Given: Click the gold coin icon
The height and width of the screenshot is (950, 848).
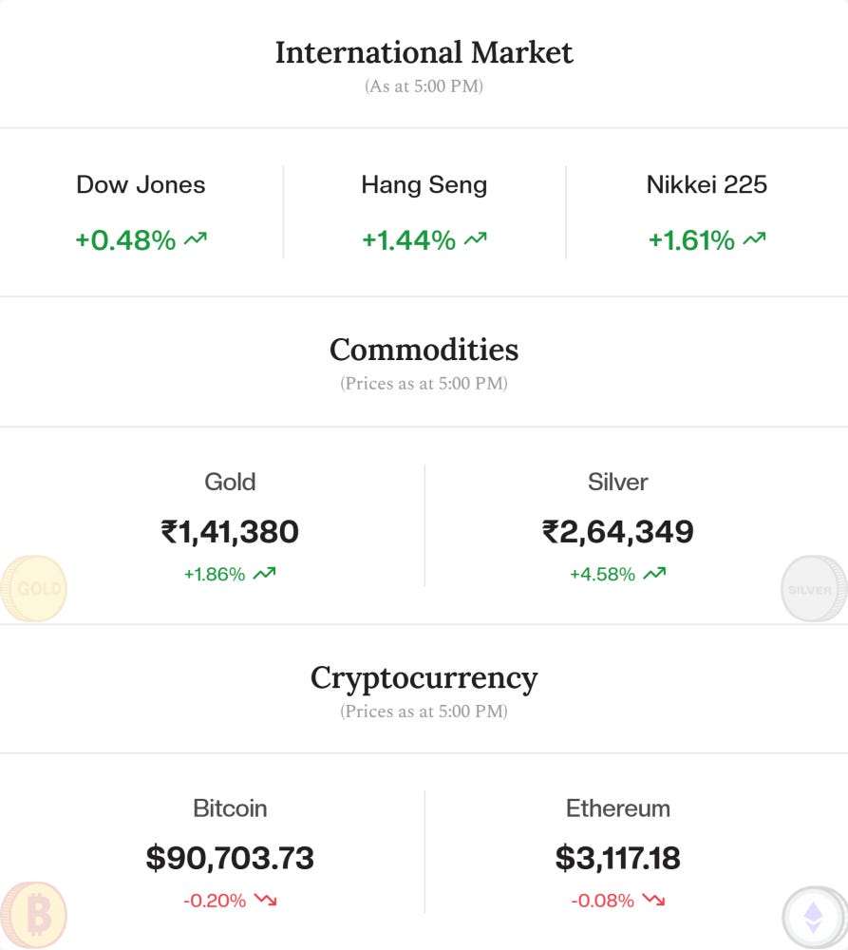Looking at the screenshot, I should point(34,589).
